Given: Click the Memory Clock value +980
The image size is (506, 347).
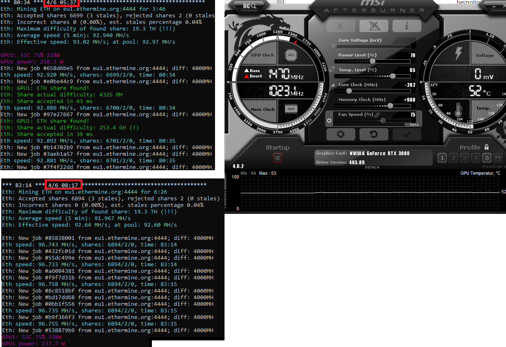Looking at the screenshot, I should pos(410,100).
